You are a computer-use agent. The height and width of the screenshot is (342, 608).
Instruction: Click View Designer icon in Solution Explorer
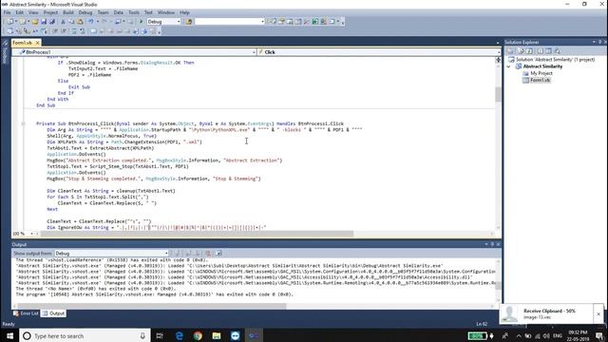coord(548,50)
